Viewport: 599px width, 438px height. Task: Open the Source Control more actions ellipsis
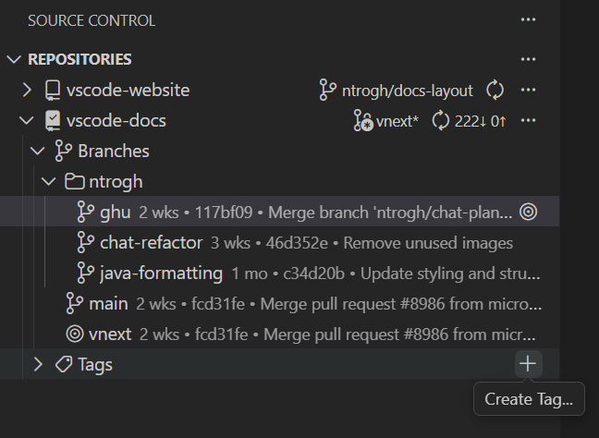click(528, 19)
